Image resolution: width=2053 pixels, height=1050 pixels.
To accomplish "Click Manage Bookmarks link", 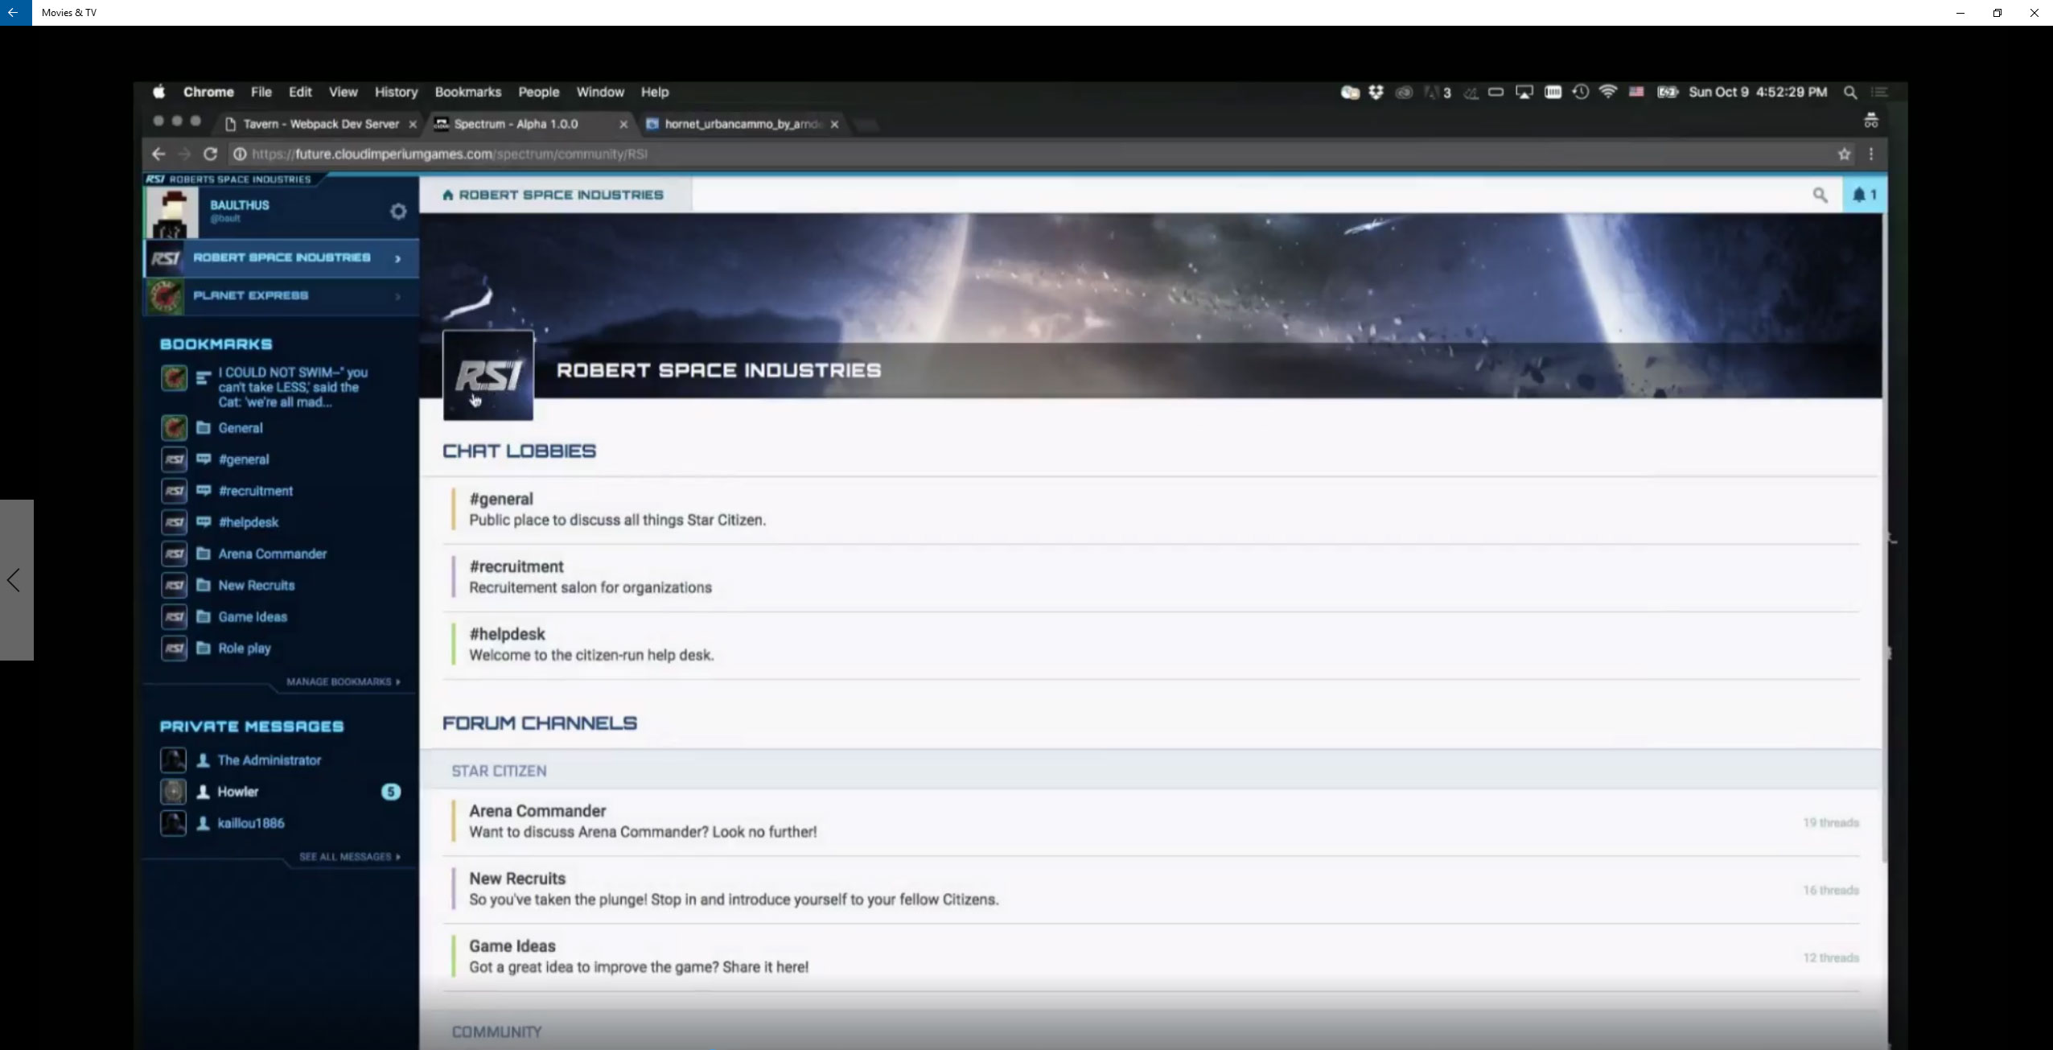I will 344,681.
